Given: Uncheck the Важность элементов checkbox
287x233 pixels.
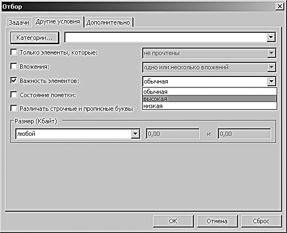Looking at the screenshot, I should coord(14,81).
